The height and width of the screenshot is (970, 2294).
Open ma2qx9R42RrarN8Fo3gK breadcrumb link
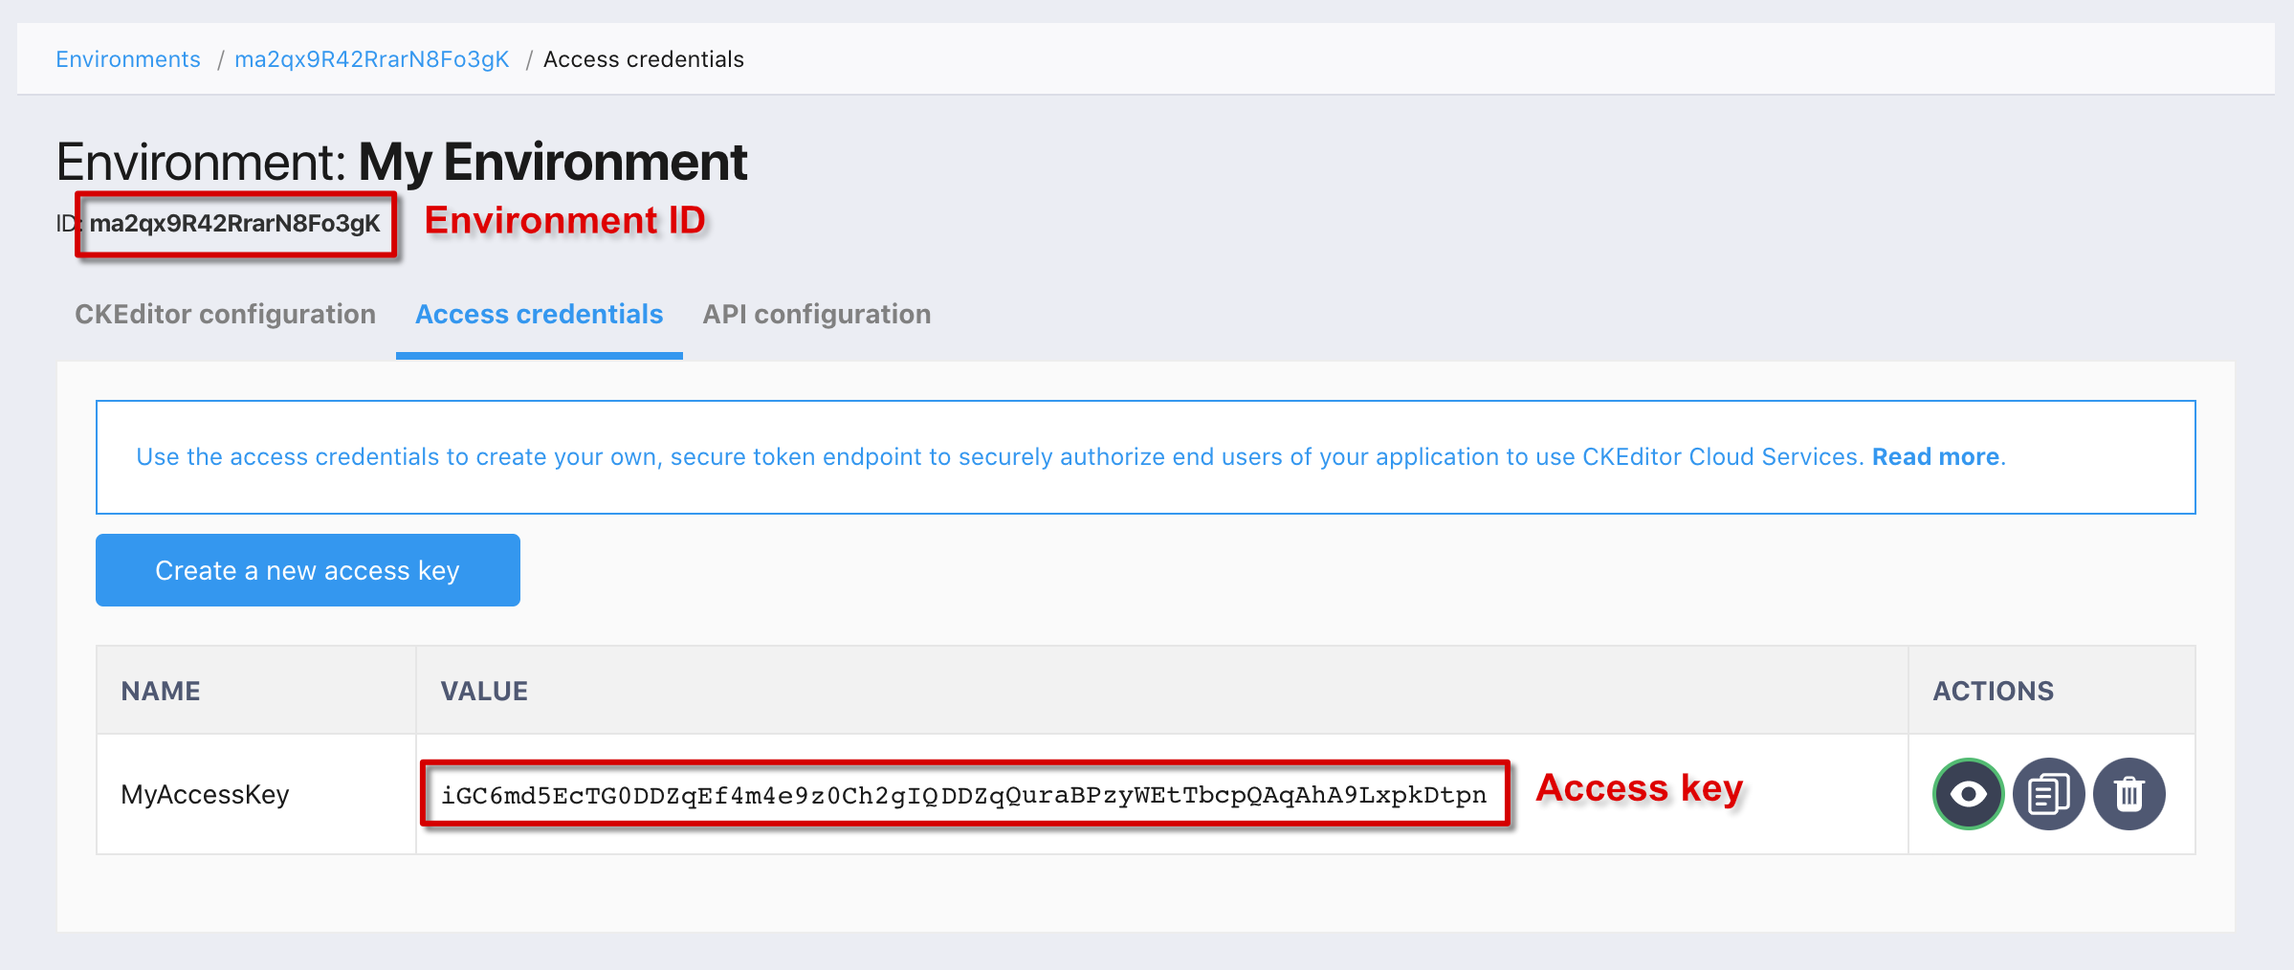(x=371, y=59)
